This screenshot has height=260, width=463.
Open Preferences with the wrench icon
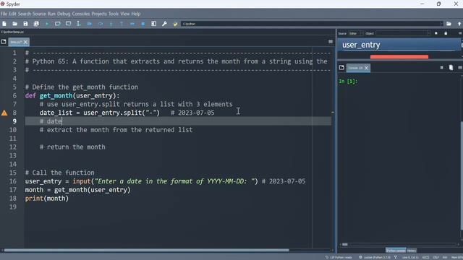point(164,24)
